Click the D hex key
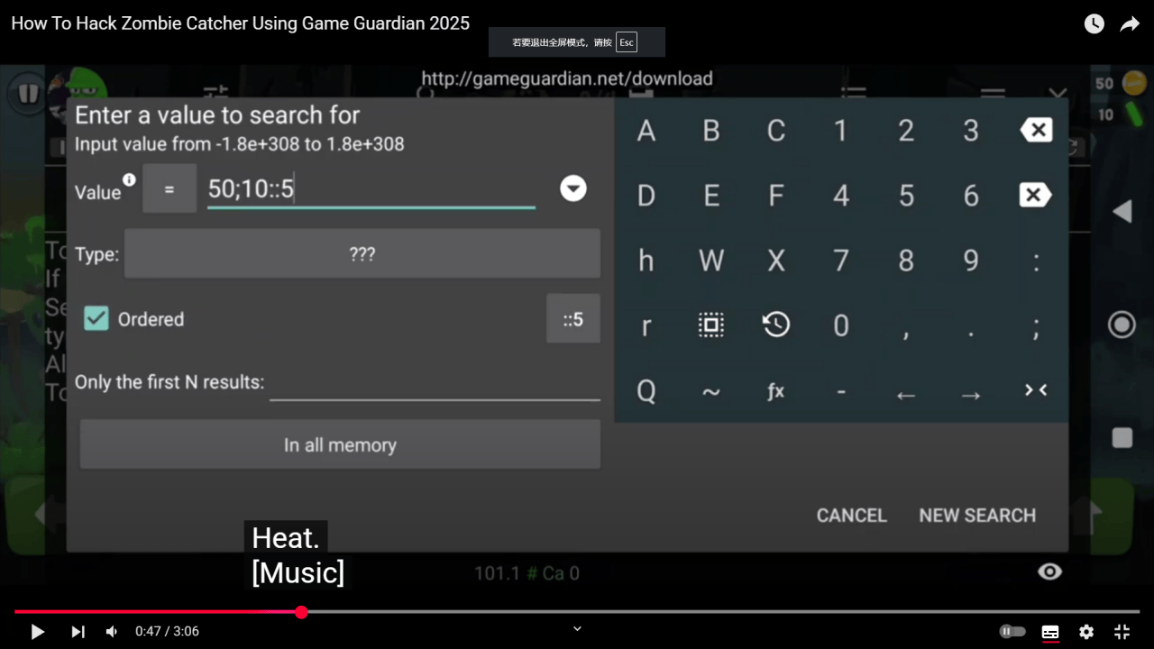 tap(646, 196)
